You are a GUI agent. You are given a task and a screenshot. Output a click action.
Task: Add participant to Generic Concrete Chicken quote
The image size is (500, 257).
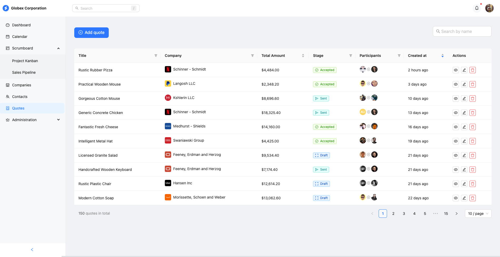pyautogui.click(x=369, y=112)
